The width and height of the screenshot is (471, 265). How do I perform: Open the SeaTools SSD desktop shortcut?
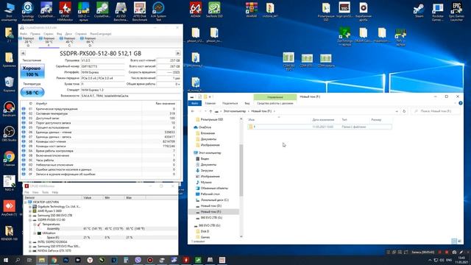click(214, 10)
